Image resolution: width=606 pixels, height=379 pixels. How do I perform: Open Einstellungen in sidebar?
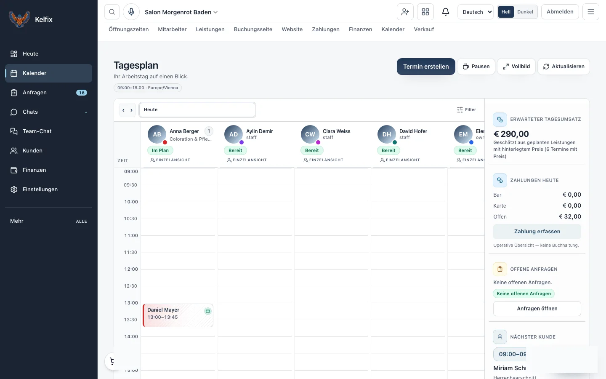point(48,189)
